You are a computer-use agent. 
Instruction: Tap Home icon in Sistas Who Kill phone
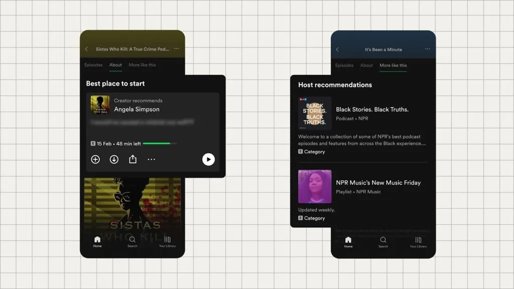(x=97, y=241)
